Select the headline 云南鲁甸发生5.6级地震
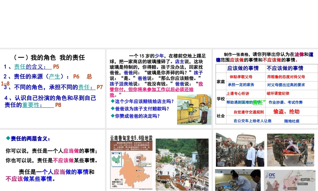 (131, 138)
